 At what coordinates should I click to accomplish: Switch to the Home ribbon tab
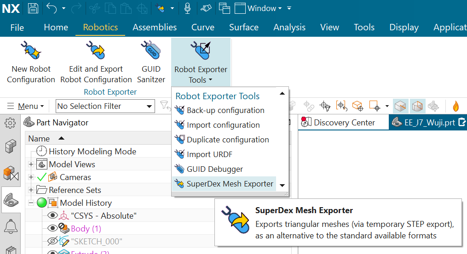pos(56,28)
